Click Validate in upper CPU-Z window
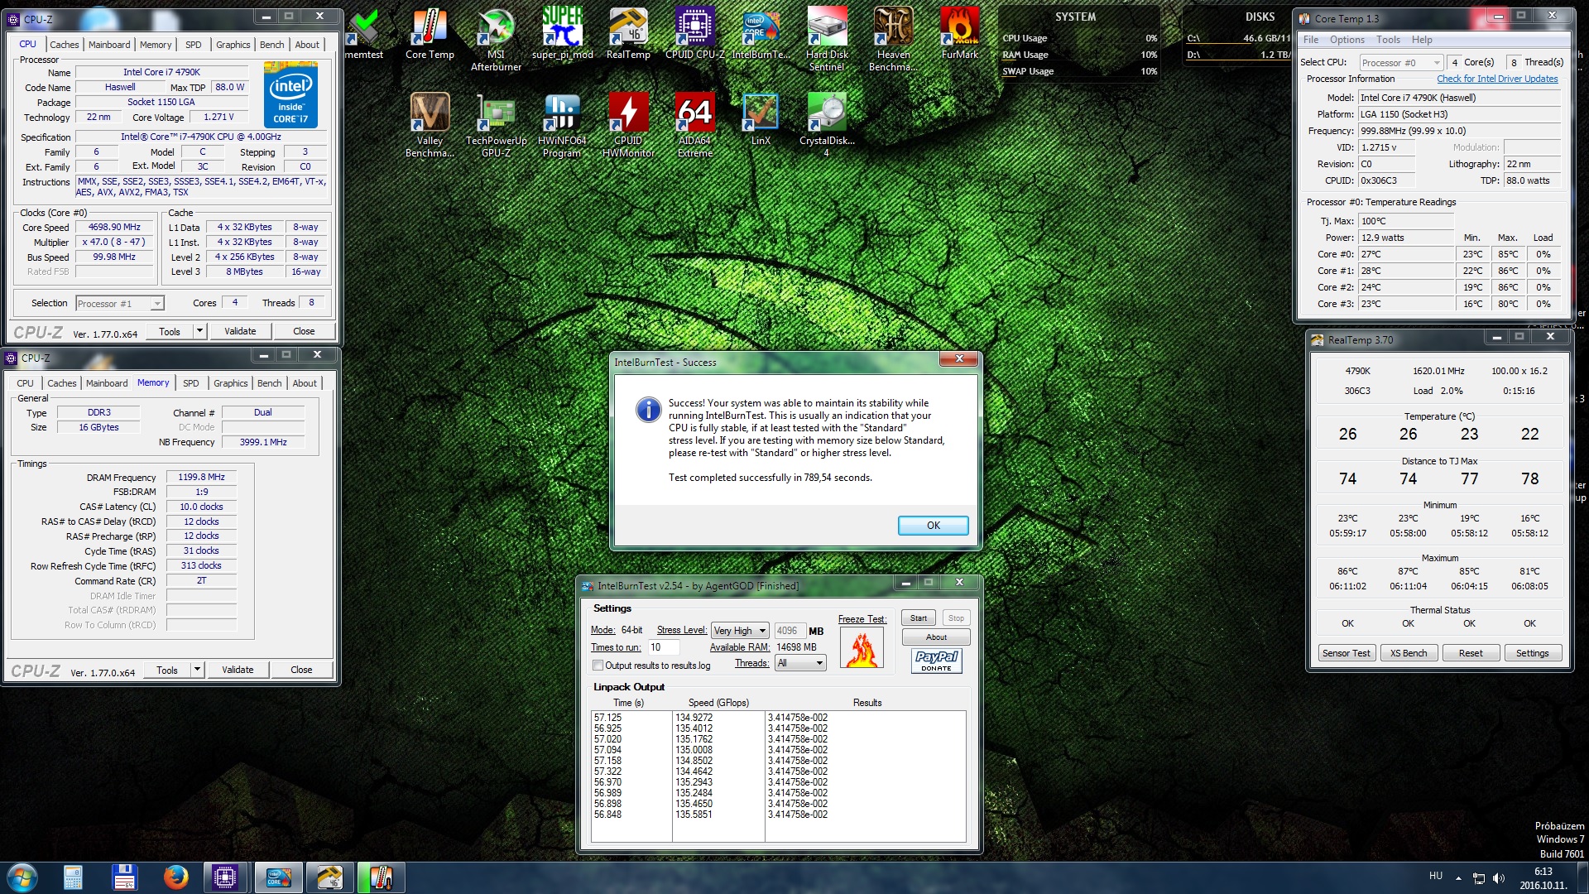This screenshot has height=894, width=1589. [240, 331]
